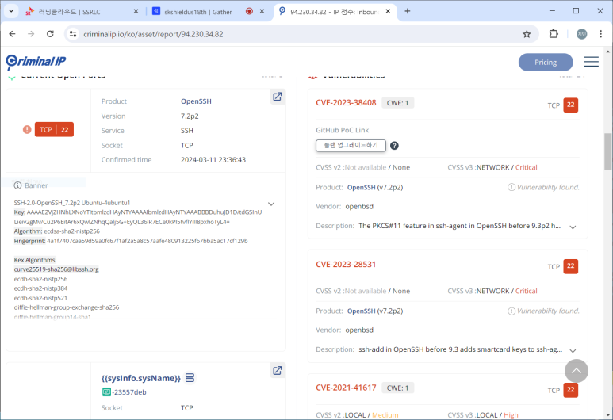The image size is (613, 420).
Task: Expand the CVE-2023-38408 description
Action: coord(573,227)
